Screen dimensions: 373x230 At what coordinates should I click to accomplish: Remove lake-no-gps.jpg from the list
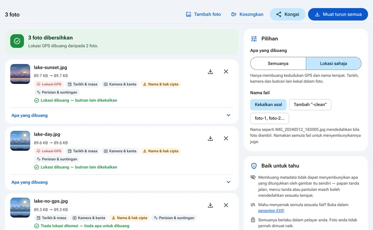tap(226, 205)
